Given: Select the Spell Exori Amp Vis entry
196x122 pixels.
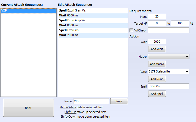Looking at the screenshot, I should pos(93,21).
